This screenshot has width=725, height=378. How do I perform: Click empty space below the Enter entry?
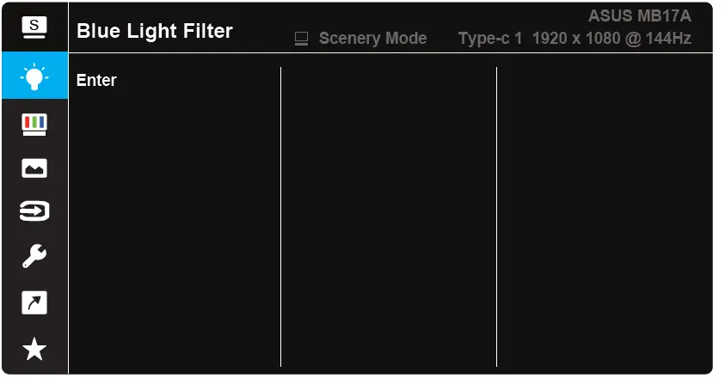172,223
